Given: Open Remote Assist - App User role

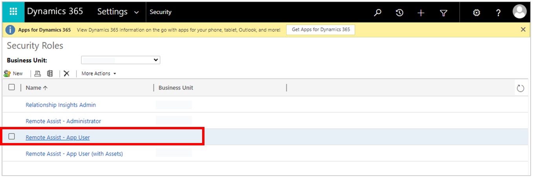Looking at the screenshot, I should click(58, 138).
